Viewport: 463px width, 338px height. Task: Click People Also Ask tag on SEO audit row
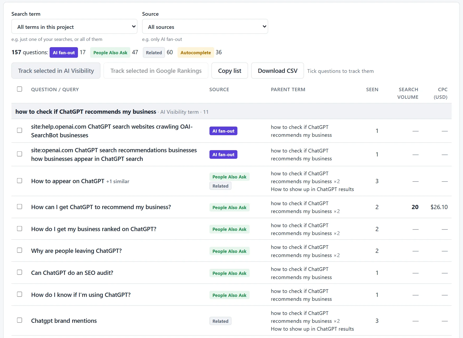[229, 273]
